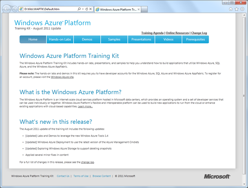Open the Online Resources link

click(x=177, y=33)
